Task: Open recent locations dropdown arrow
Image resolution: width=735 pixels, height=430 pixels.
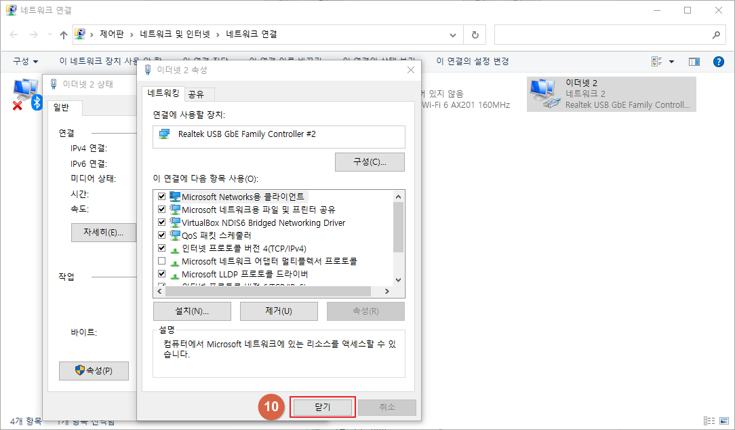Action: [x=49, y=35]
